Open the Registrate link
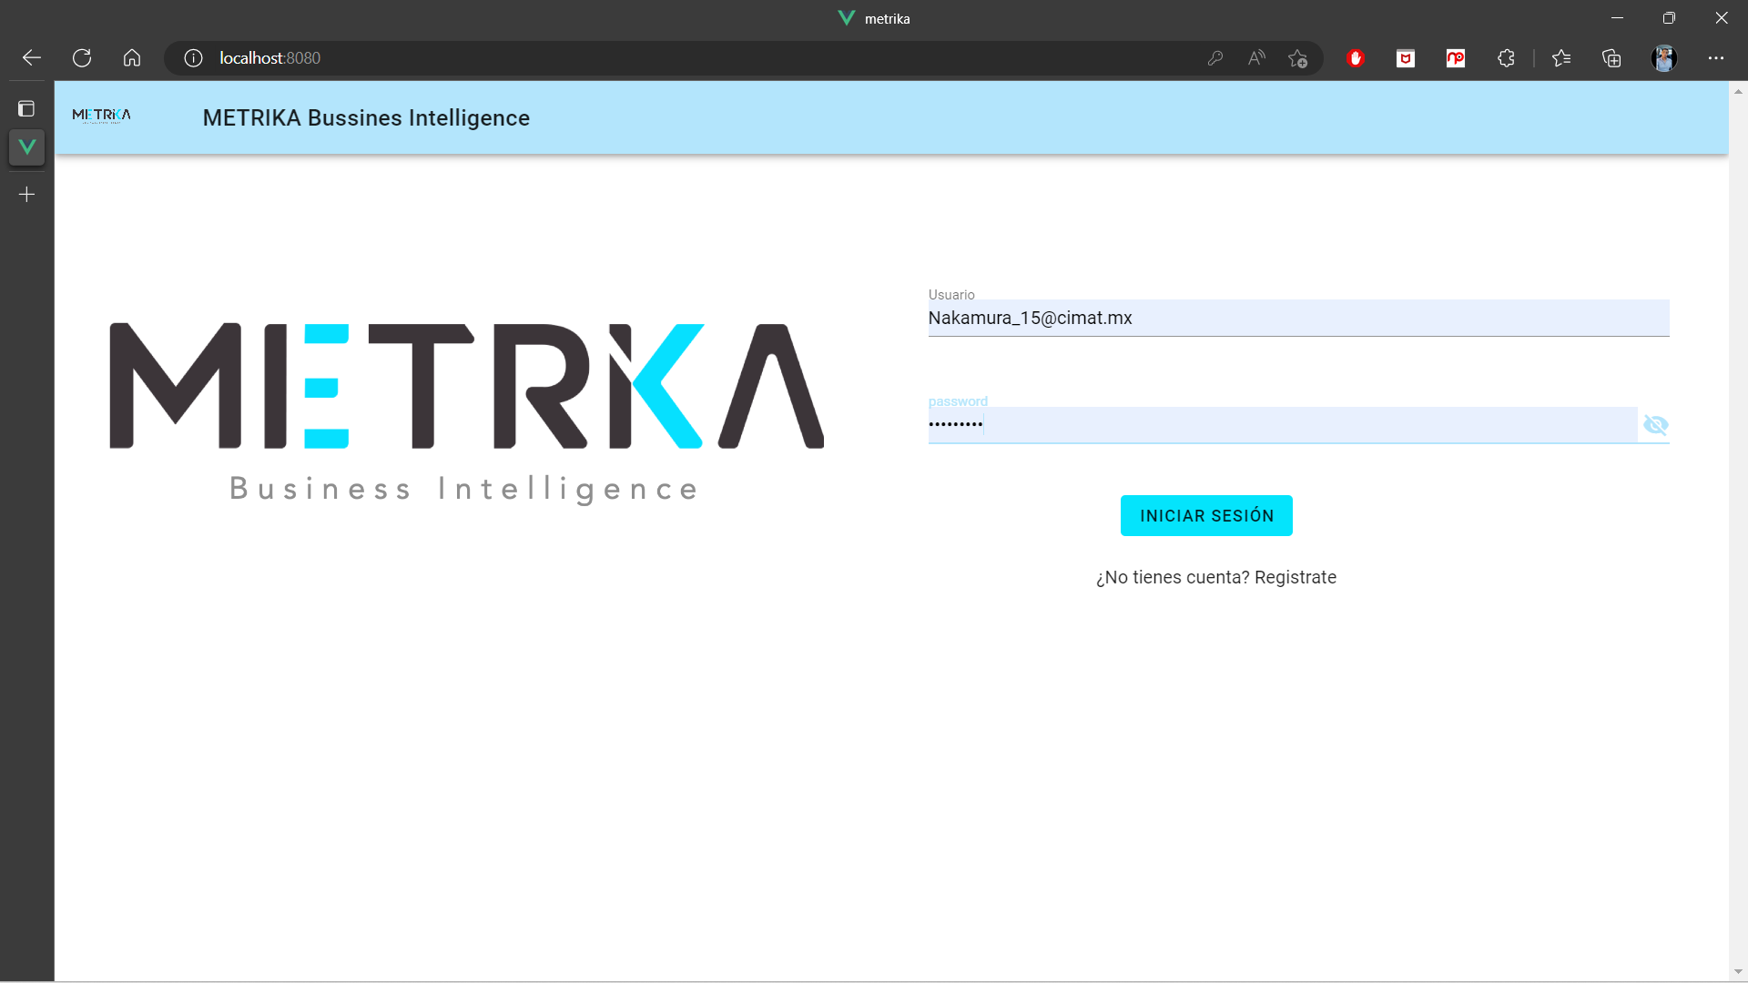 tap(1296, 576)
